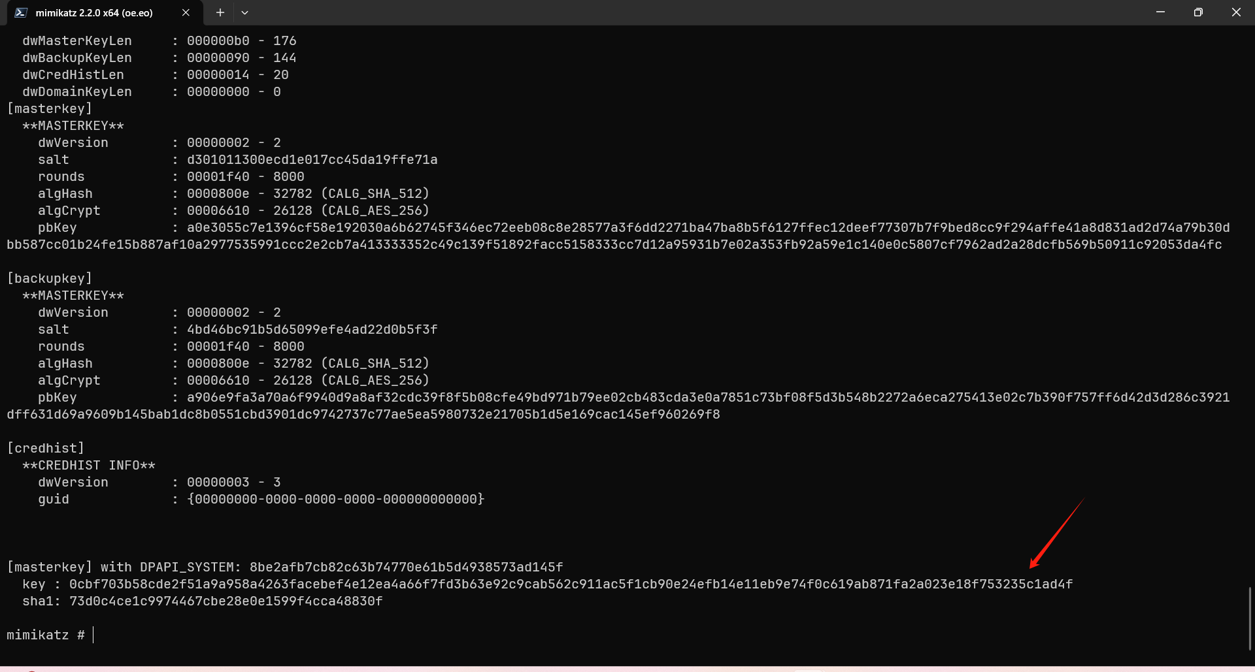Click the masterkey salt d301011300 value
Screen dimensions: 1255x672
[x=312, y=159]
